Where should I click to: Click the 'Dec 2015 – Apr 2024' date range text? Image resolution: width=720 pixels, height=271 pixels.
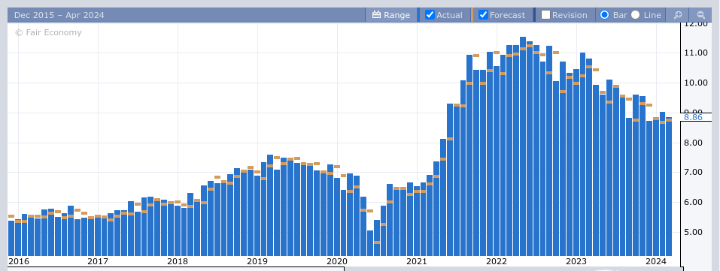59,15
